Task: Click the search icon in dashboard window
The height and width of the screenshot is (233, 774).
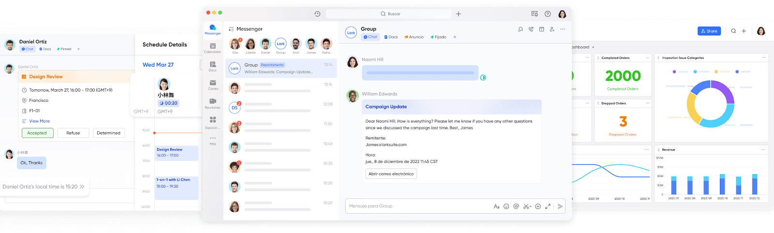Action: 733,31
